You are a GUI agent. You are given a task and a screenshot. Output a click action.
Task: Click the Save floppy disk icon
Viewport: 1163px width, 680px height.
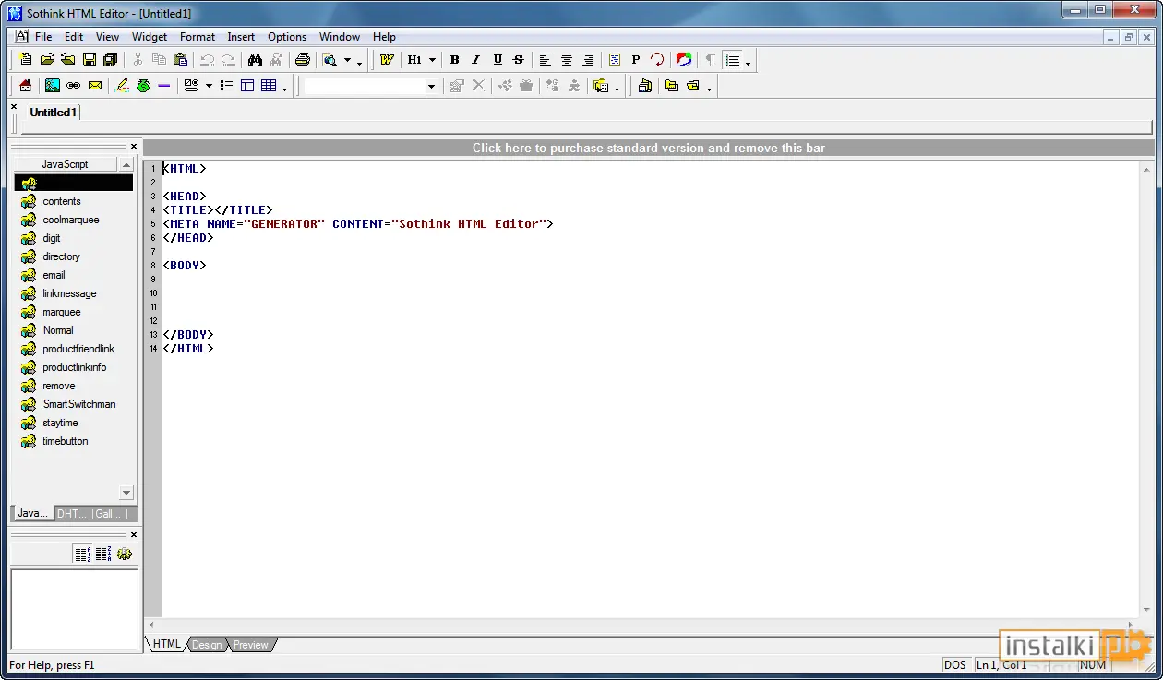(90, 60)
